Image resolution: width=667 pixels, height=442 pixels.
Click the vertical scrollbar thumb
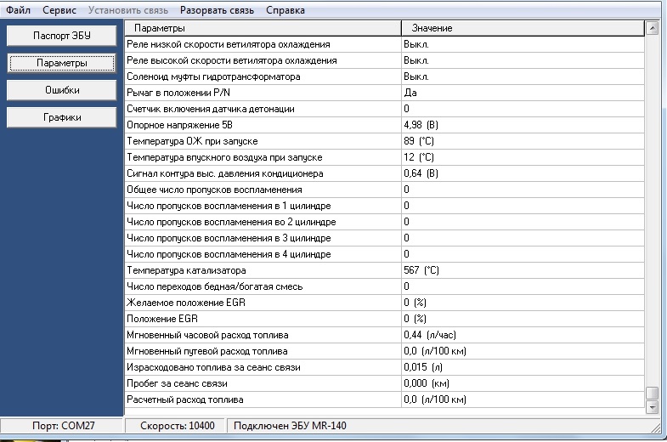[x=652, y=393]
